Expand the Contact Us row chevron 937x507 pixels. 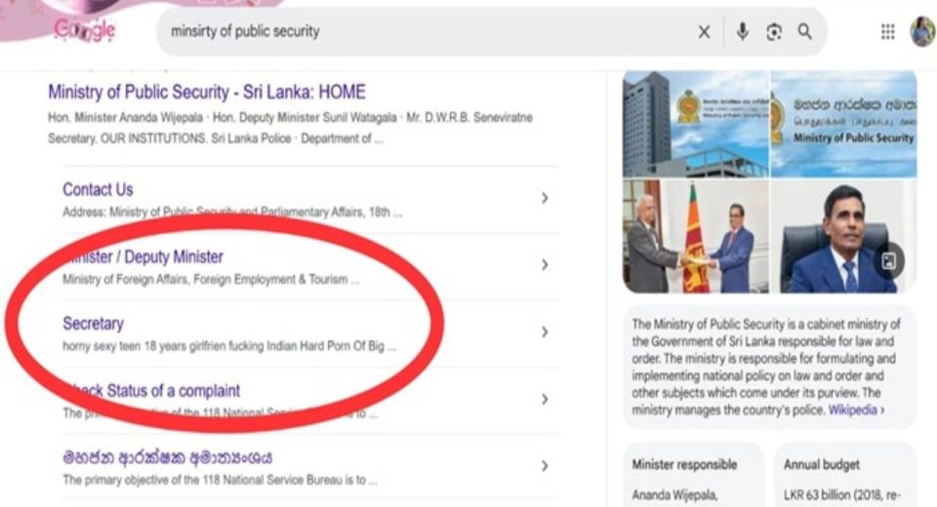(x=545, y=198)
